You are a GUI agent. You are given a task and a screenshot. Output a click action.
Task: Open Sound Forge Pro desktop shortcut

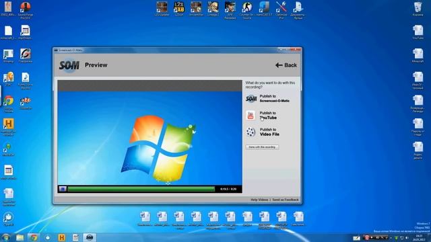click(26, 10)
